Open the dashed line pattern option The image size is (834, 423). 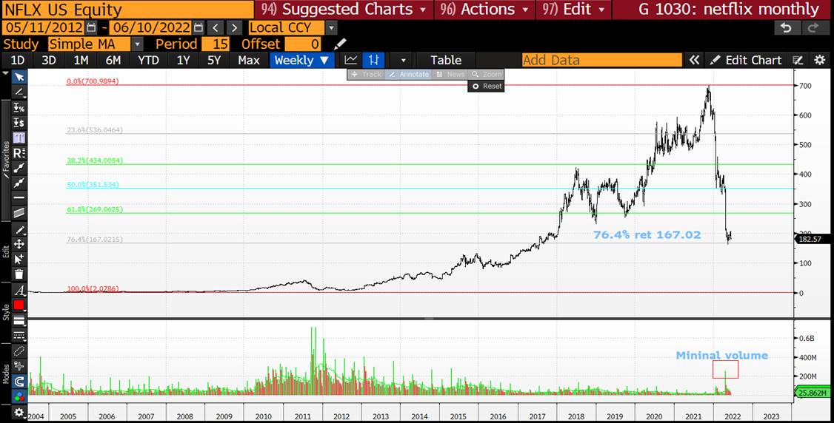tap(19, 336)
